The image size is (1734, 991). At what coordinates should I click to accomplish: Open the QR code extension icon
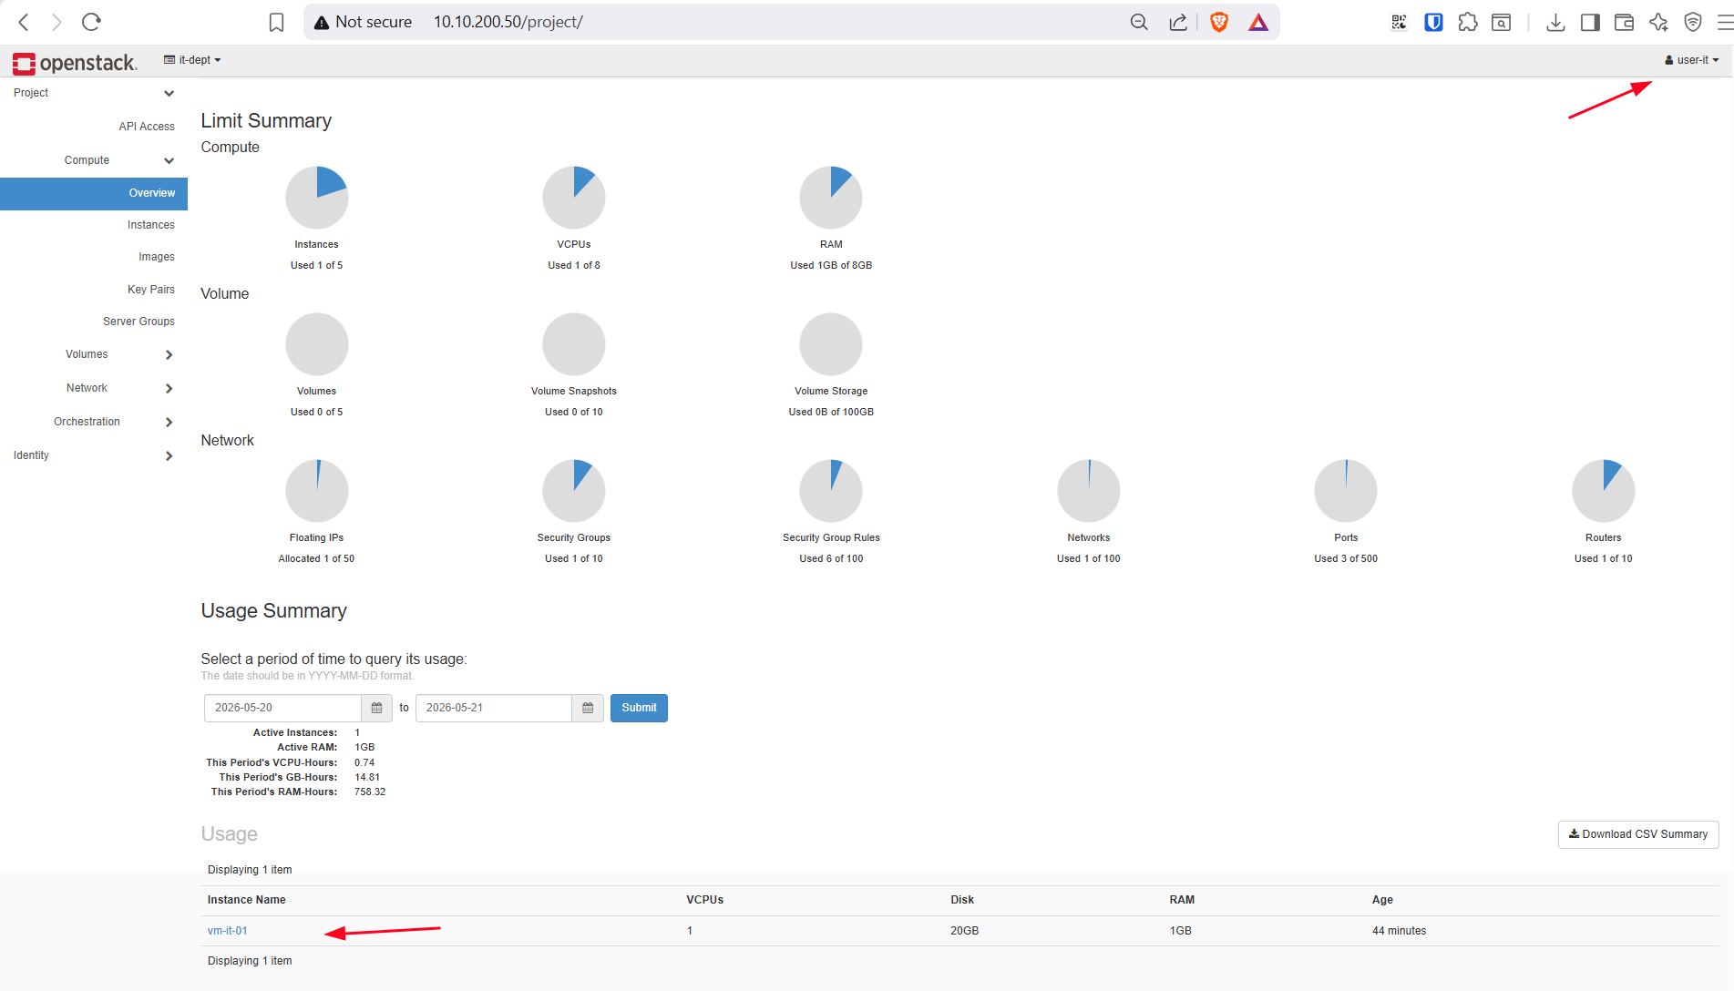click(1399, 22)
